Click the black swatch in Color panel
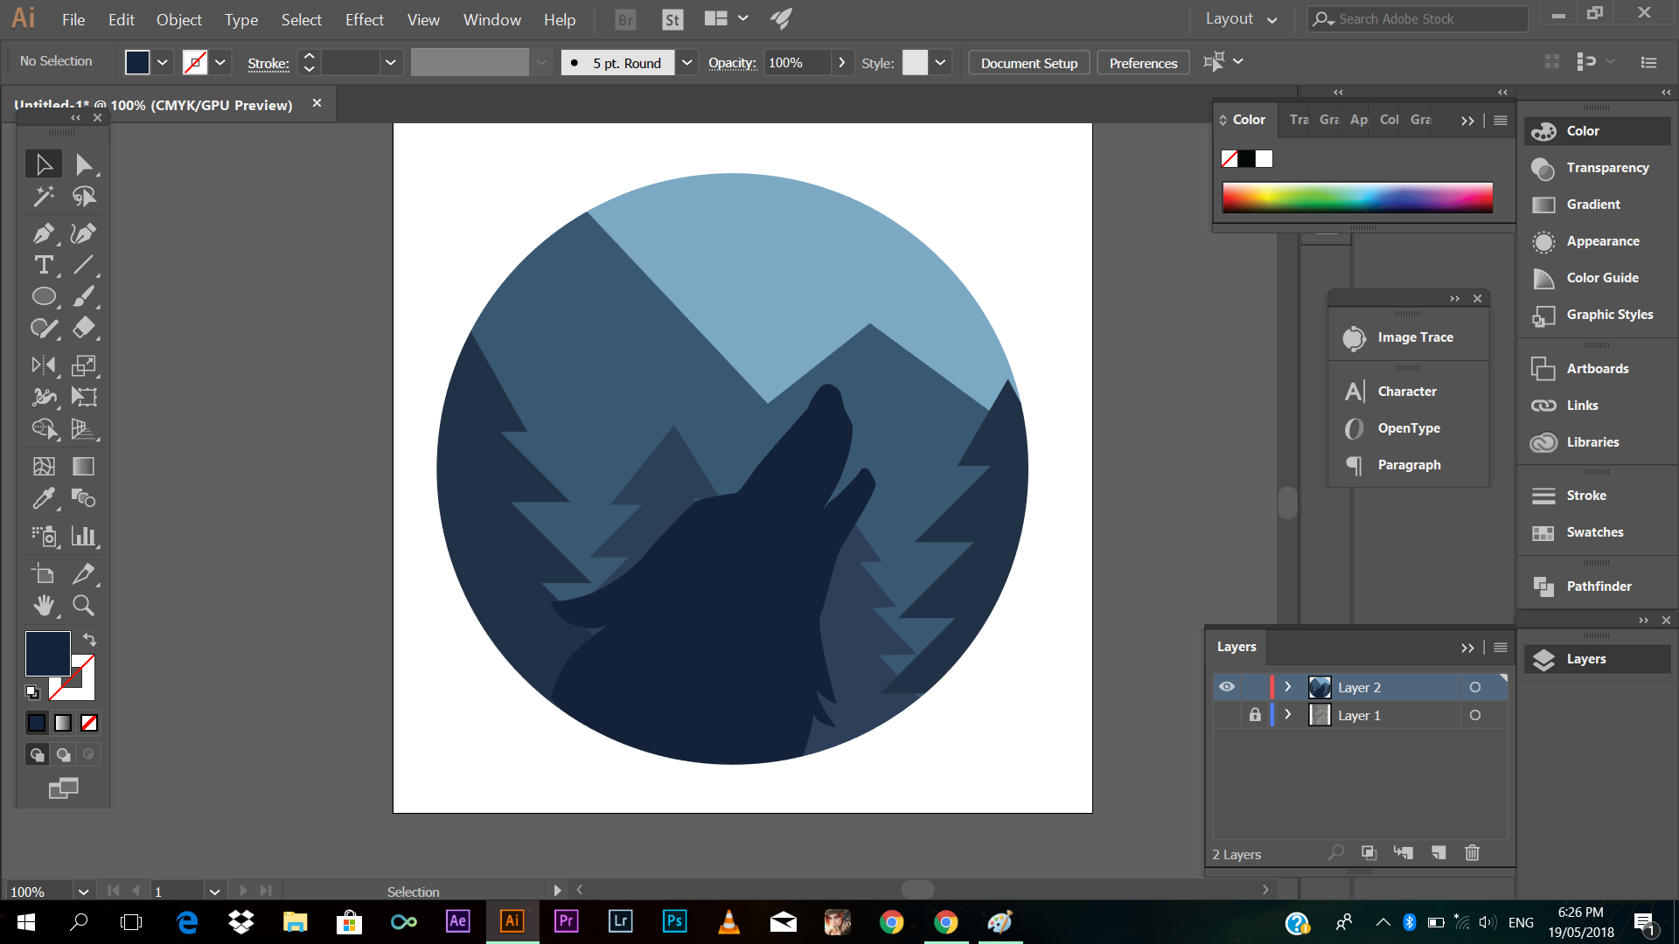This screenshot has width=1679, height=944. point(1246,158)
